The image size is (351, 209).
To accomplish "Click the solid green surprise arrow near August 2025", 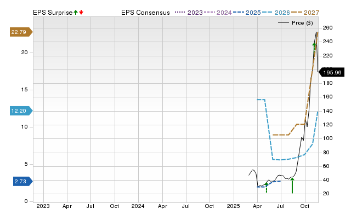I will point(292,185).
